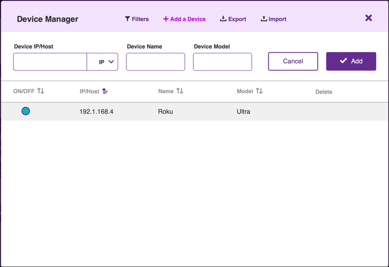Click the plus icon to add a device
This screenshot has width=389, height=267.
click(165, 19)
